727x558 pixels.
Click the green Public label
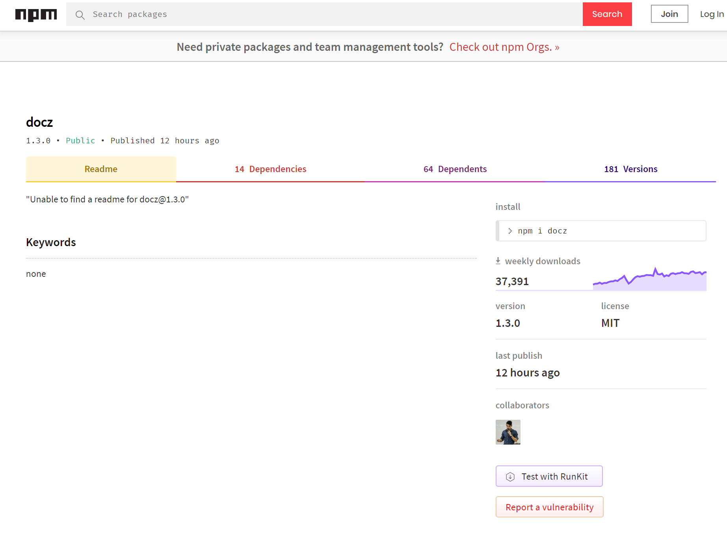coord(80,141)
